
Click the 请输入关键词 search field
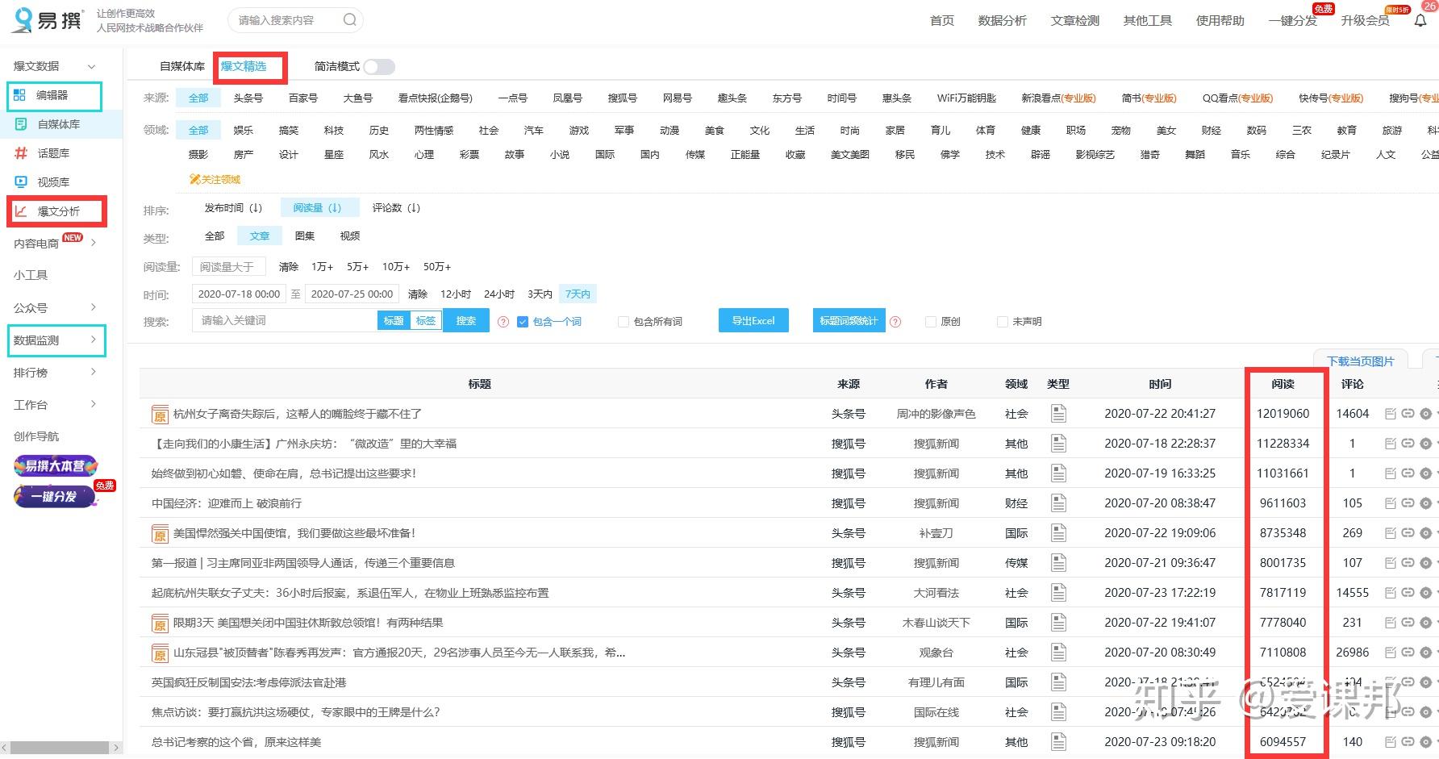[x=284, y=321]
